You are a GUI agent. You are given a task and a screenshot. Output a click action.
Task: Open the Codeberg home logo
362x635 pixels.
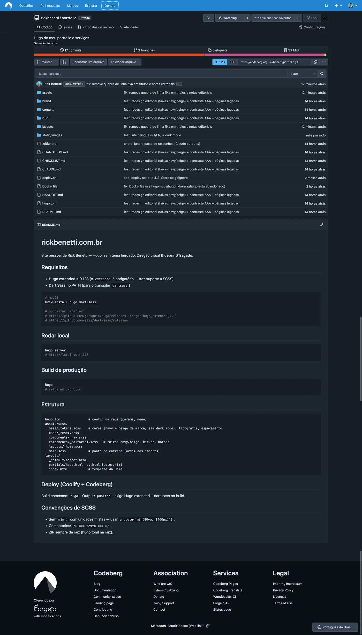pos(9,5)
